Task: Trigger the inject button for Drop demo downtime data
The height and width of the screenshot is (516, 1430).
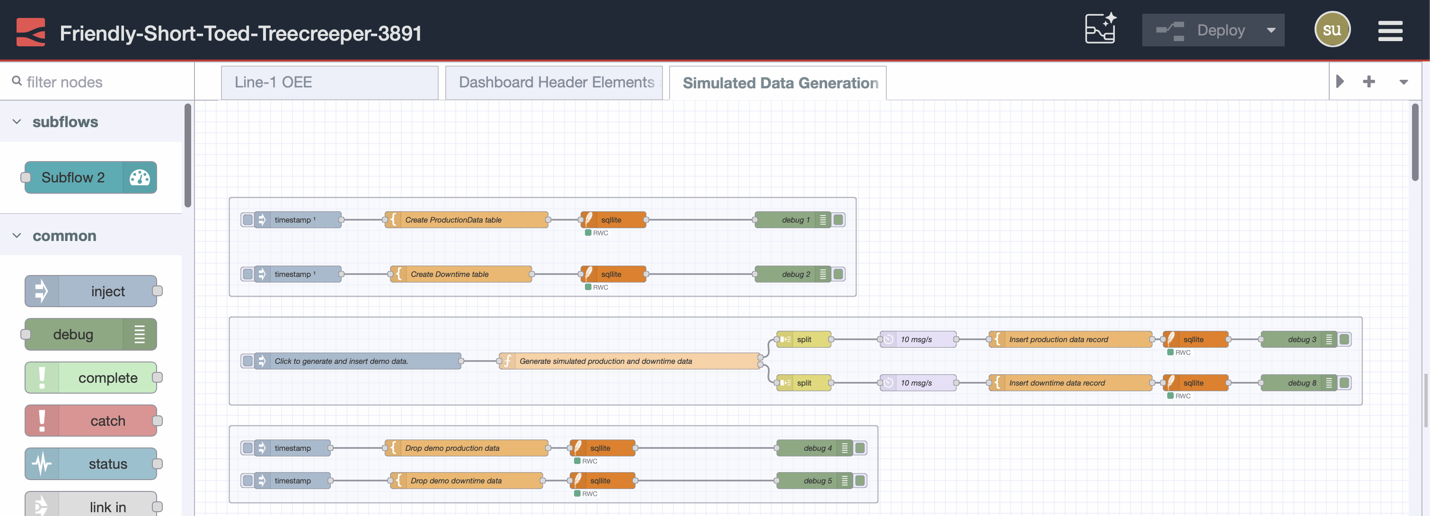Action: (x=247, y=481)
